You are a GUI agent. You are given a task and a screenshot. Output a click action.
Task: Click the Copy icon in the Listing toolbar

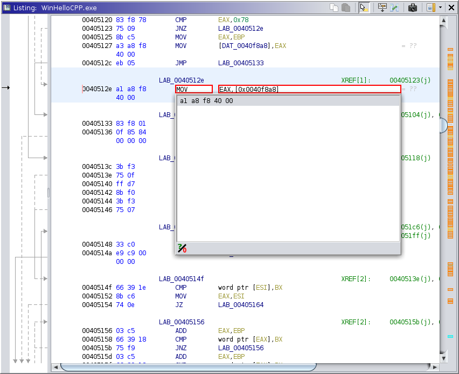pyautogui.click(x=334, y=8)
